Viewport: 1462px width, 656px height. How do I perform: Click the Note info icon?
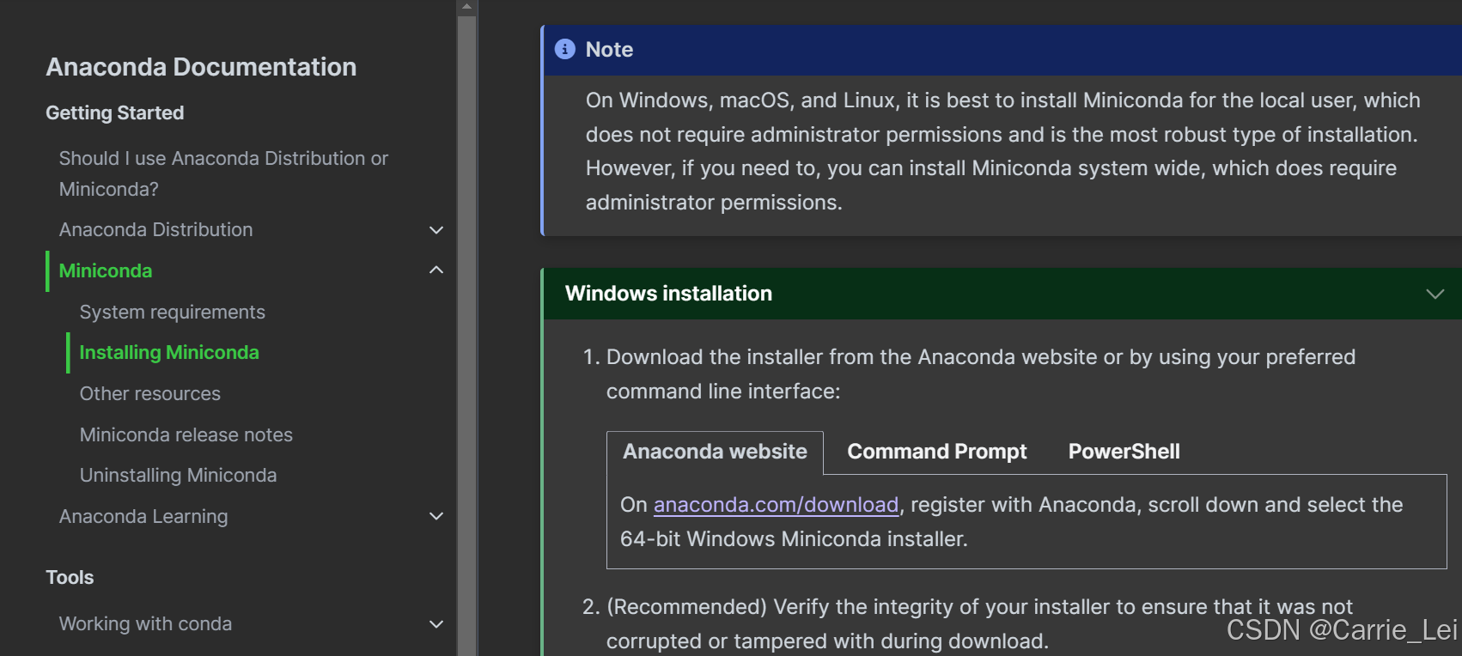click(x=564, y=49)
